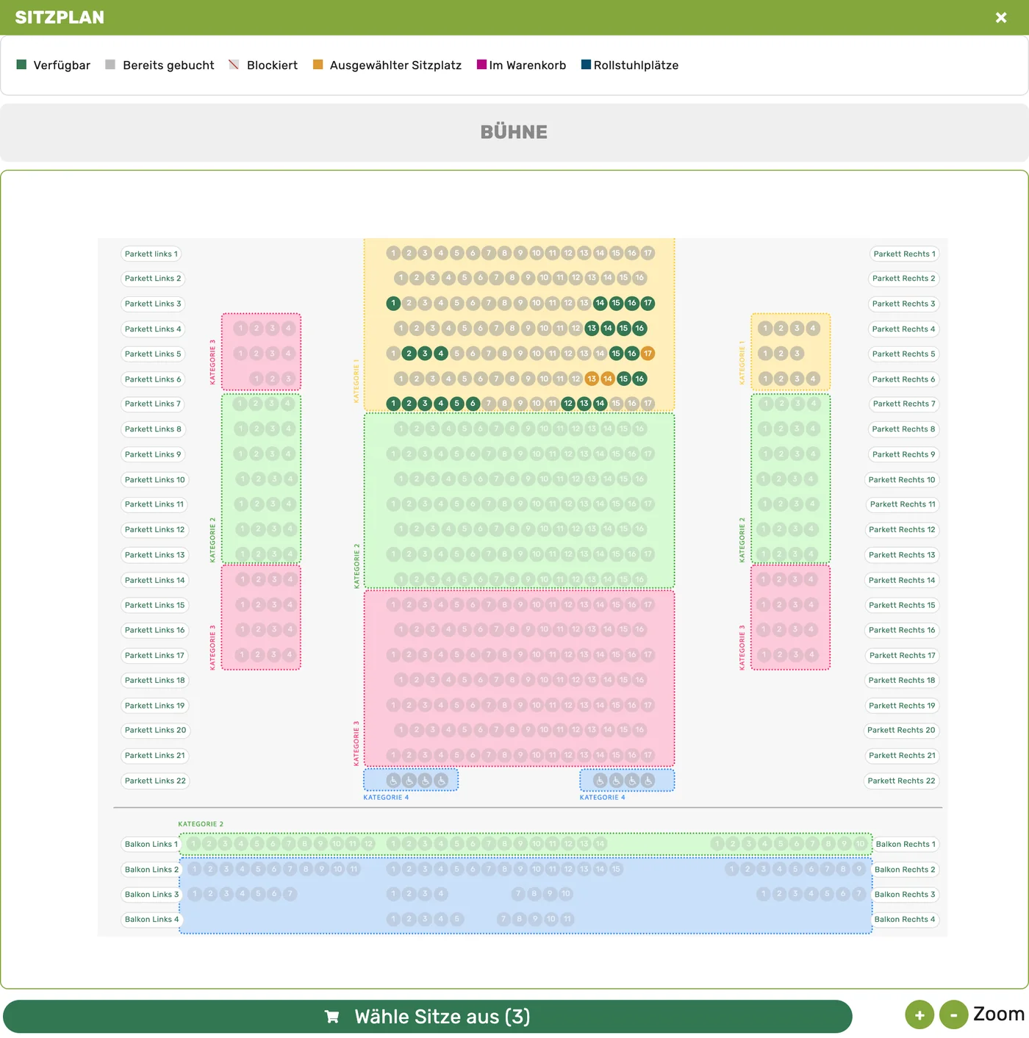Choose available seat 14 in center Parkett row 7
Viewport: 1029px width, 1038px height.
[x=600, y=404]
